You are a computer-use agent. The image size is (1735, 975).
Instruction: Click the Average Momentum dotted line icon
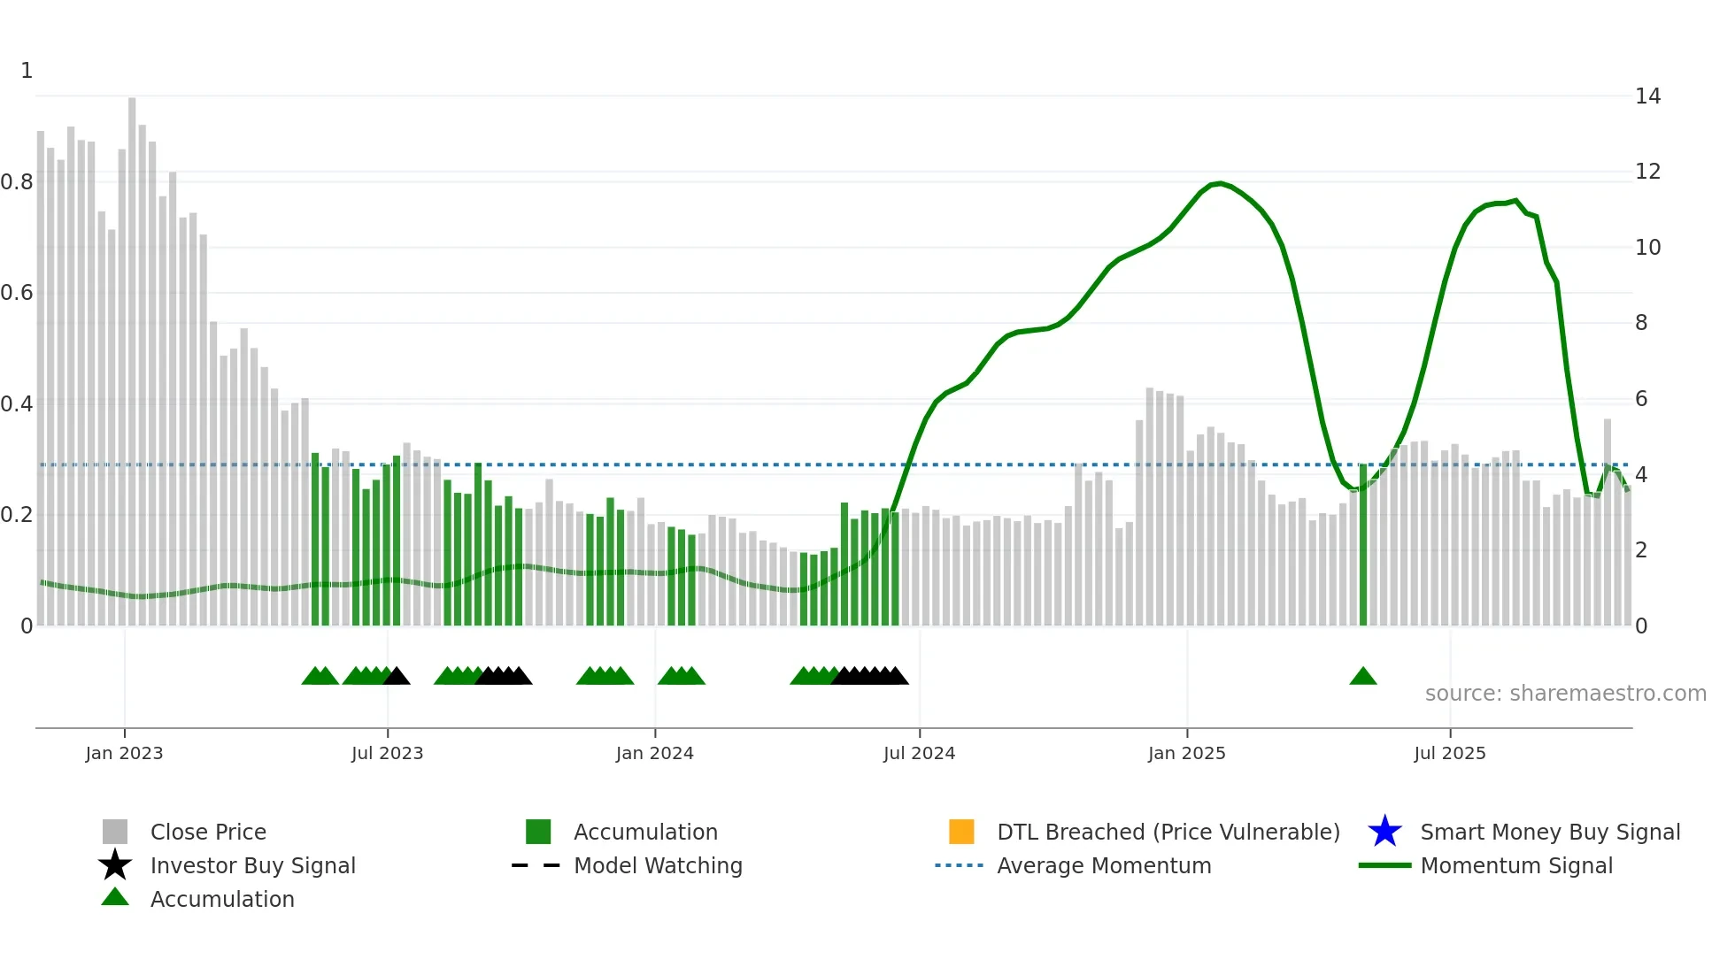pos(959,865)
